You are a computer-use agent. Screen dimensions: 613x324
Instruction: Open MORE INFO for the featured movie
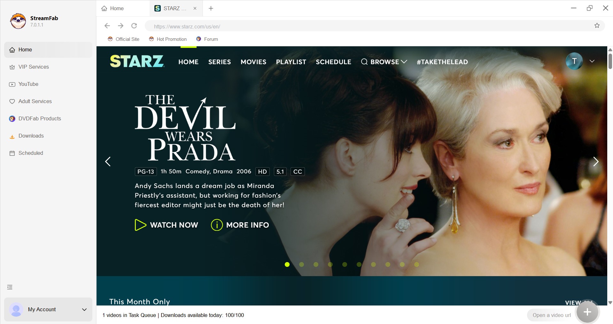click(239, 225)
